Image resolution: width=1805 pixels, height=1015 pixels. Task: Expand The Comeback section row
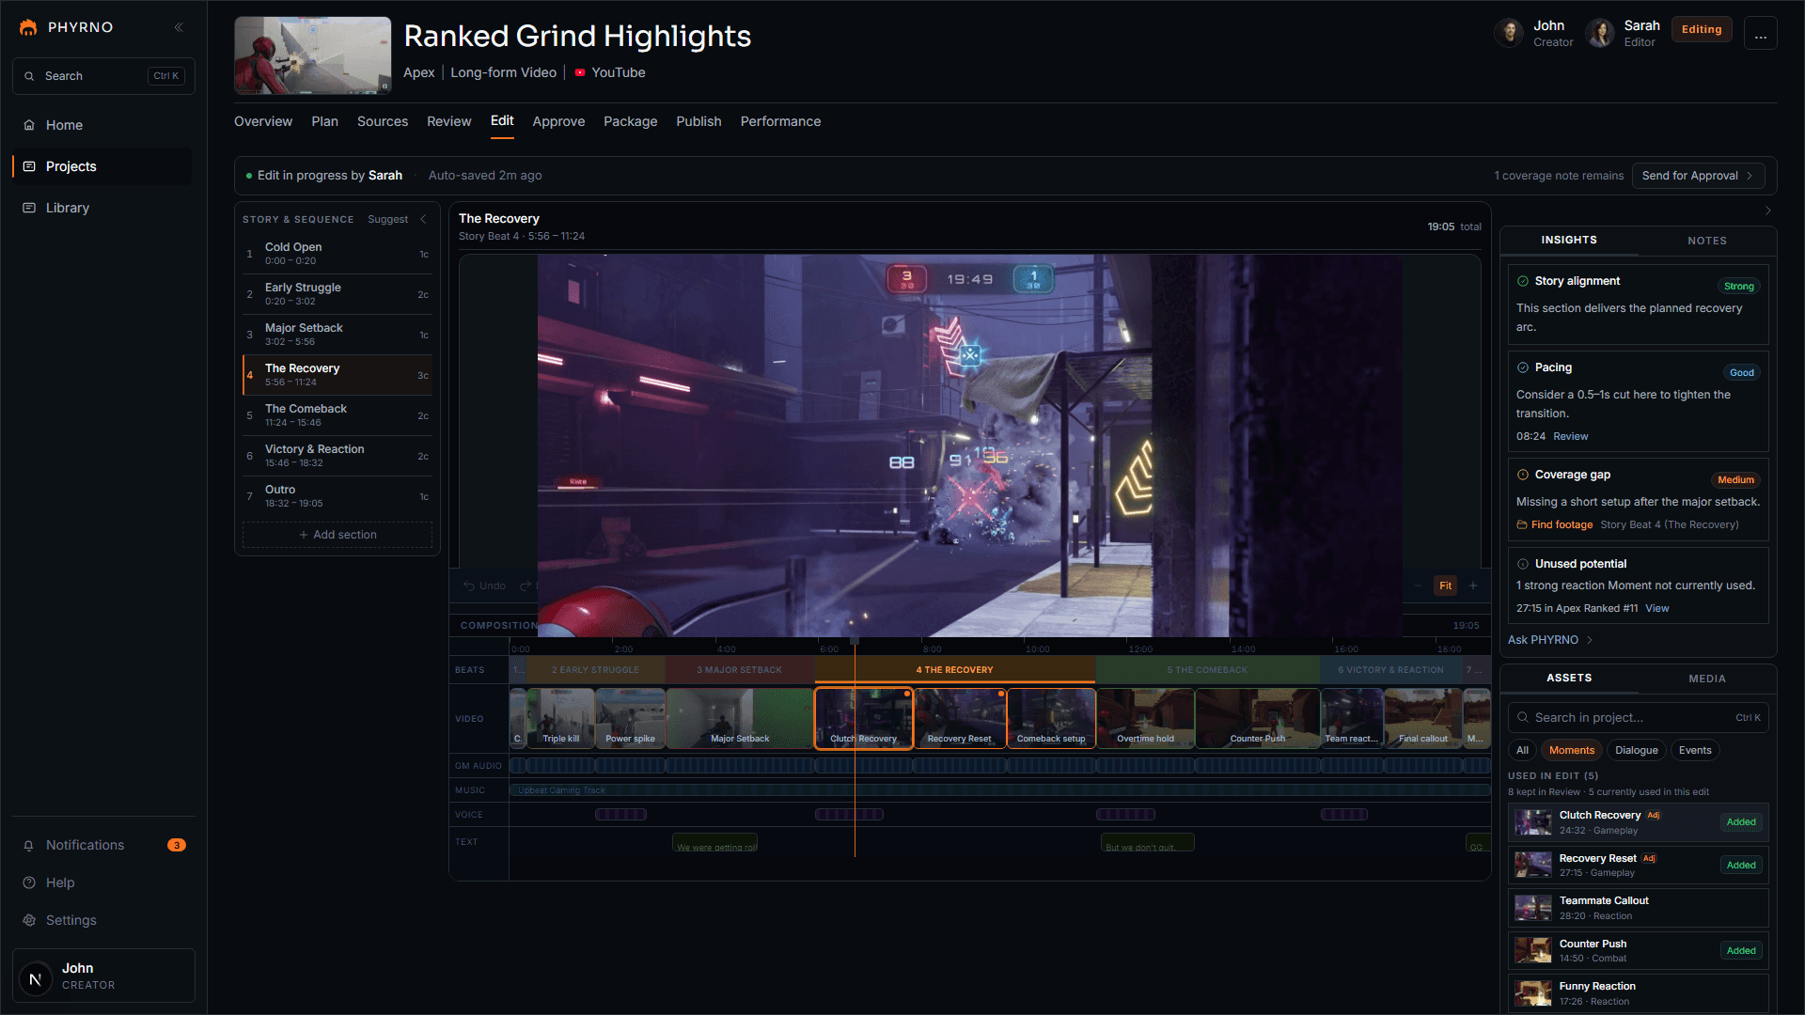337,415
